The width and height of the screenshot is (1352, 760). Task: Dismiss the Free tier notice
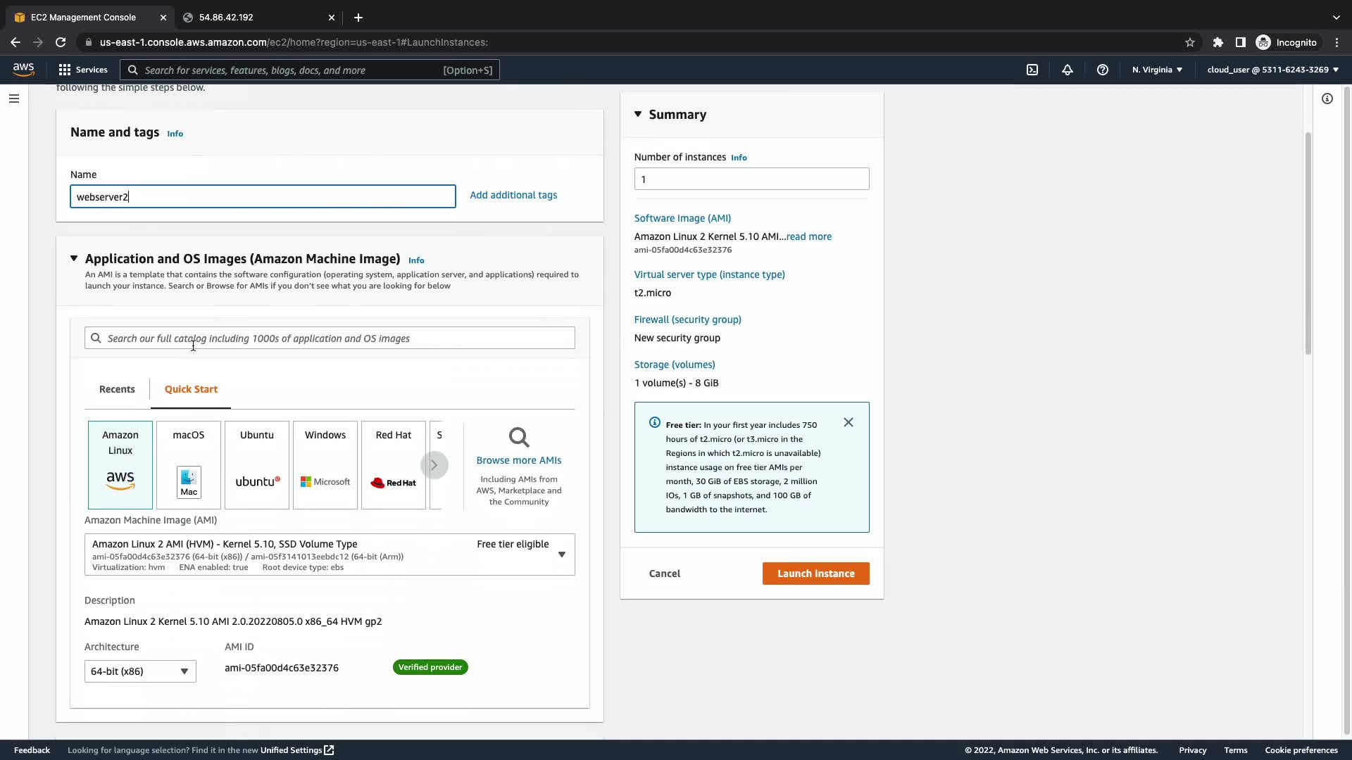[849, 422]
